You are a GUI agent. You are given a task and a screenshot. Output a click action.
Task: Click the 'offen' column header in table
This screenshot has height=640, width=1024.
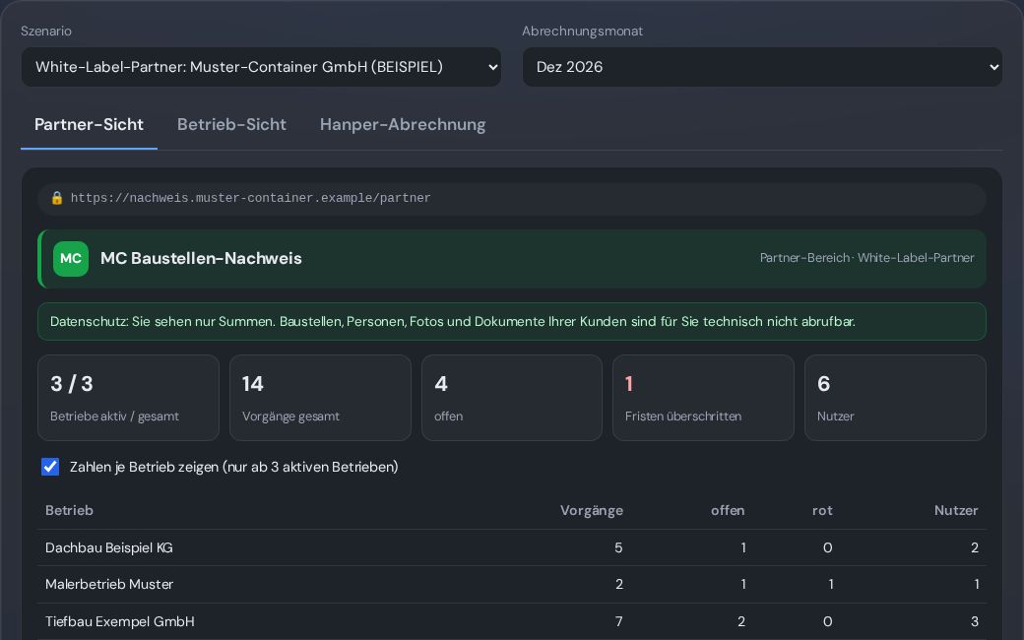coord(728,511)
